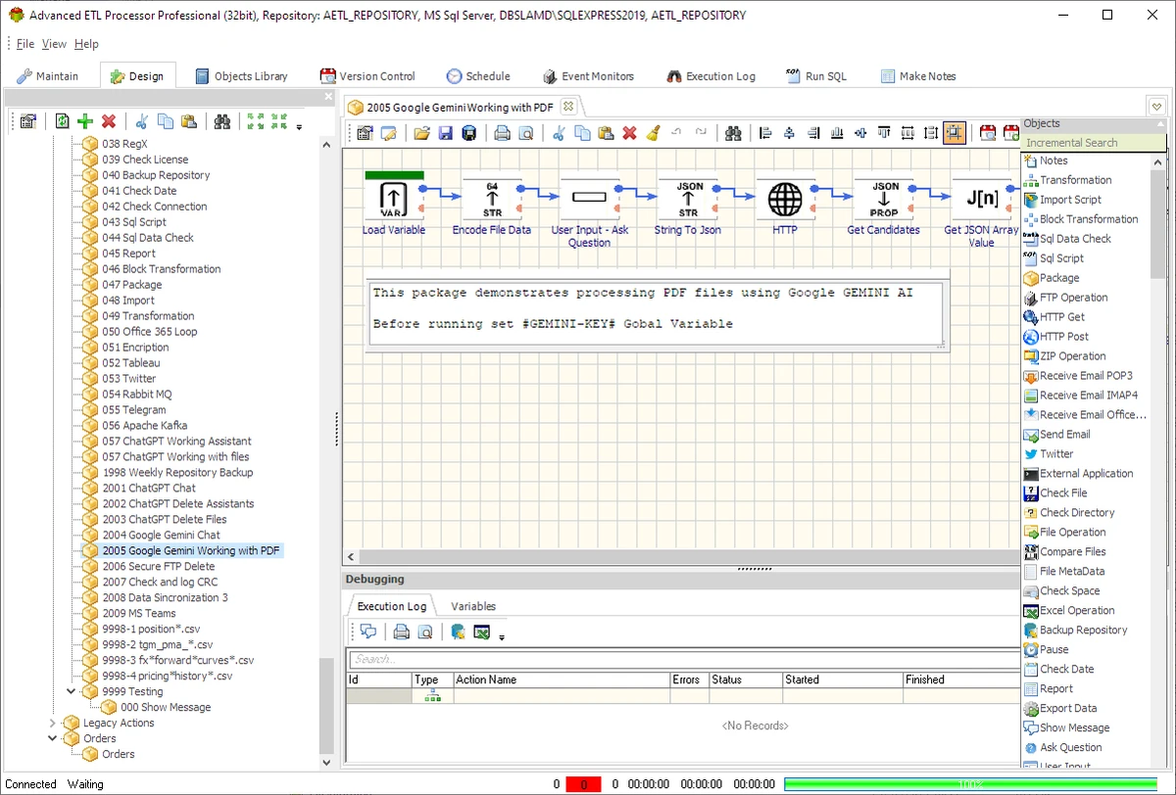
Task: Switch to the Make Notes tab
Action: click(x=918, y=76)
